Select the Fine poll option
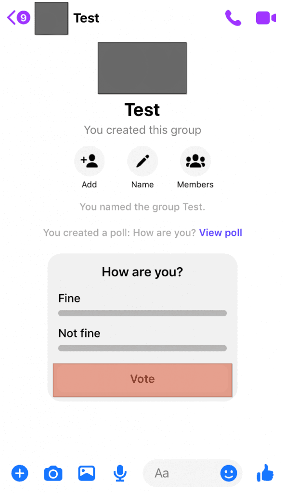The image size is (285, 493). [69, 298]
